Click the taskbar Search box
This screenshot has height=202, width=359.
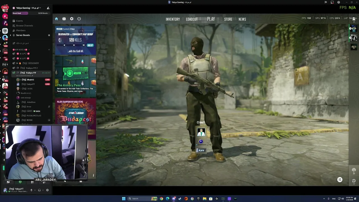tap(142, 199)
